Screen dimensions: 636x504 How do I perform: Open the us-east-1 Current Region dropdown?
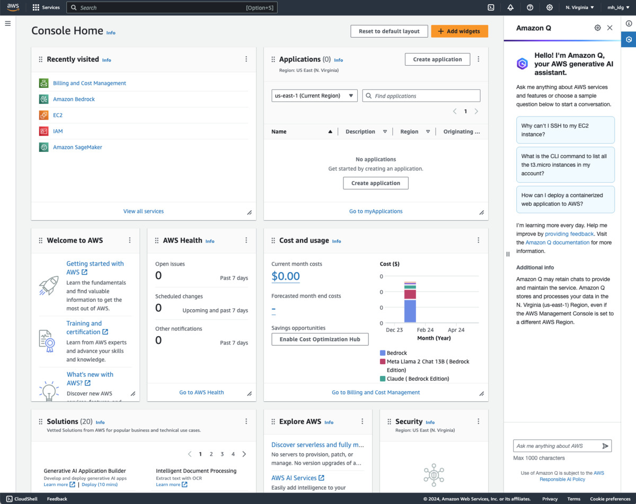[314, 95]
